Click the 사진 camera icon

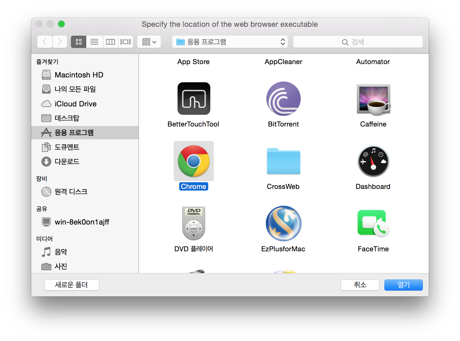click(x=46, y=267)
